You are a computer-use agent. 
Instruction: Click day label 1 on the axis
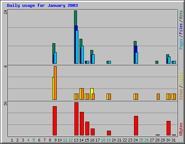click(x=12, y=140)
